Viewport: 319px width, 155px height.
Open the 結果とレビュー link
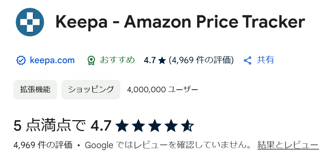(288, 146)
